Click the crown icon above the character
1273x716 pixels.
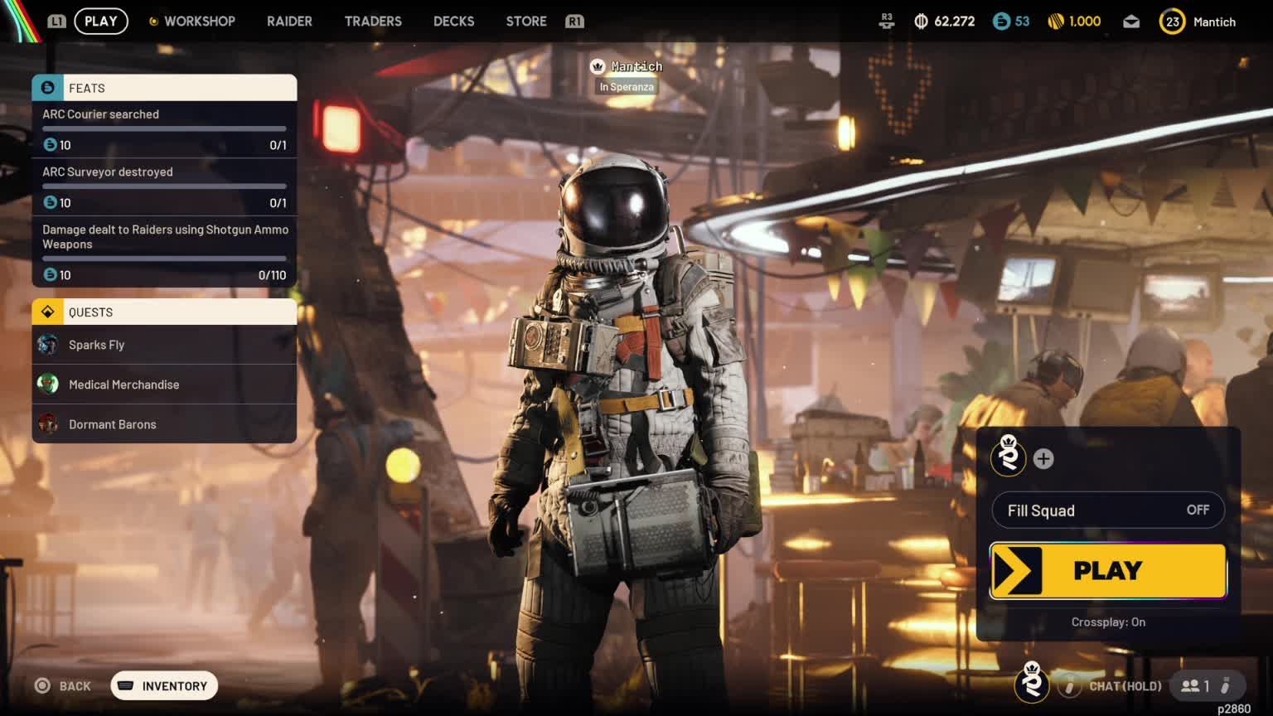[598, 66]
